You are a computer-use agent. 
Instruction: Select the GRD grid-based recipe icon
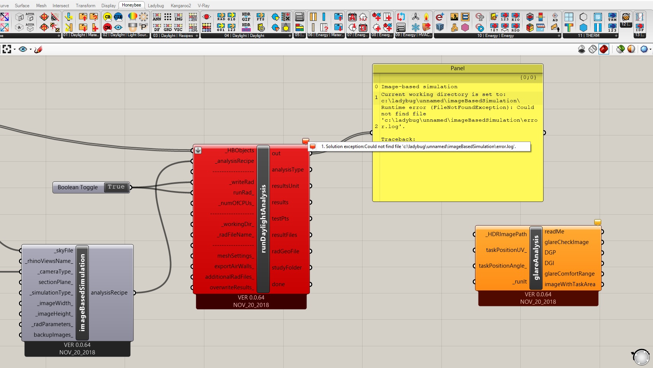pyautogui.click(x=168, y=27)
